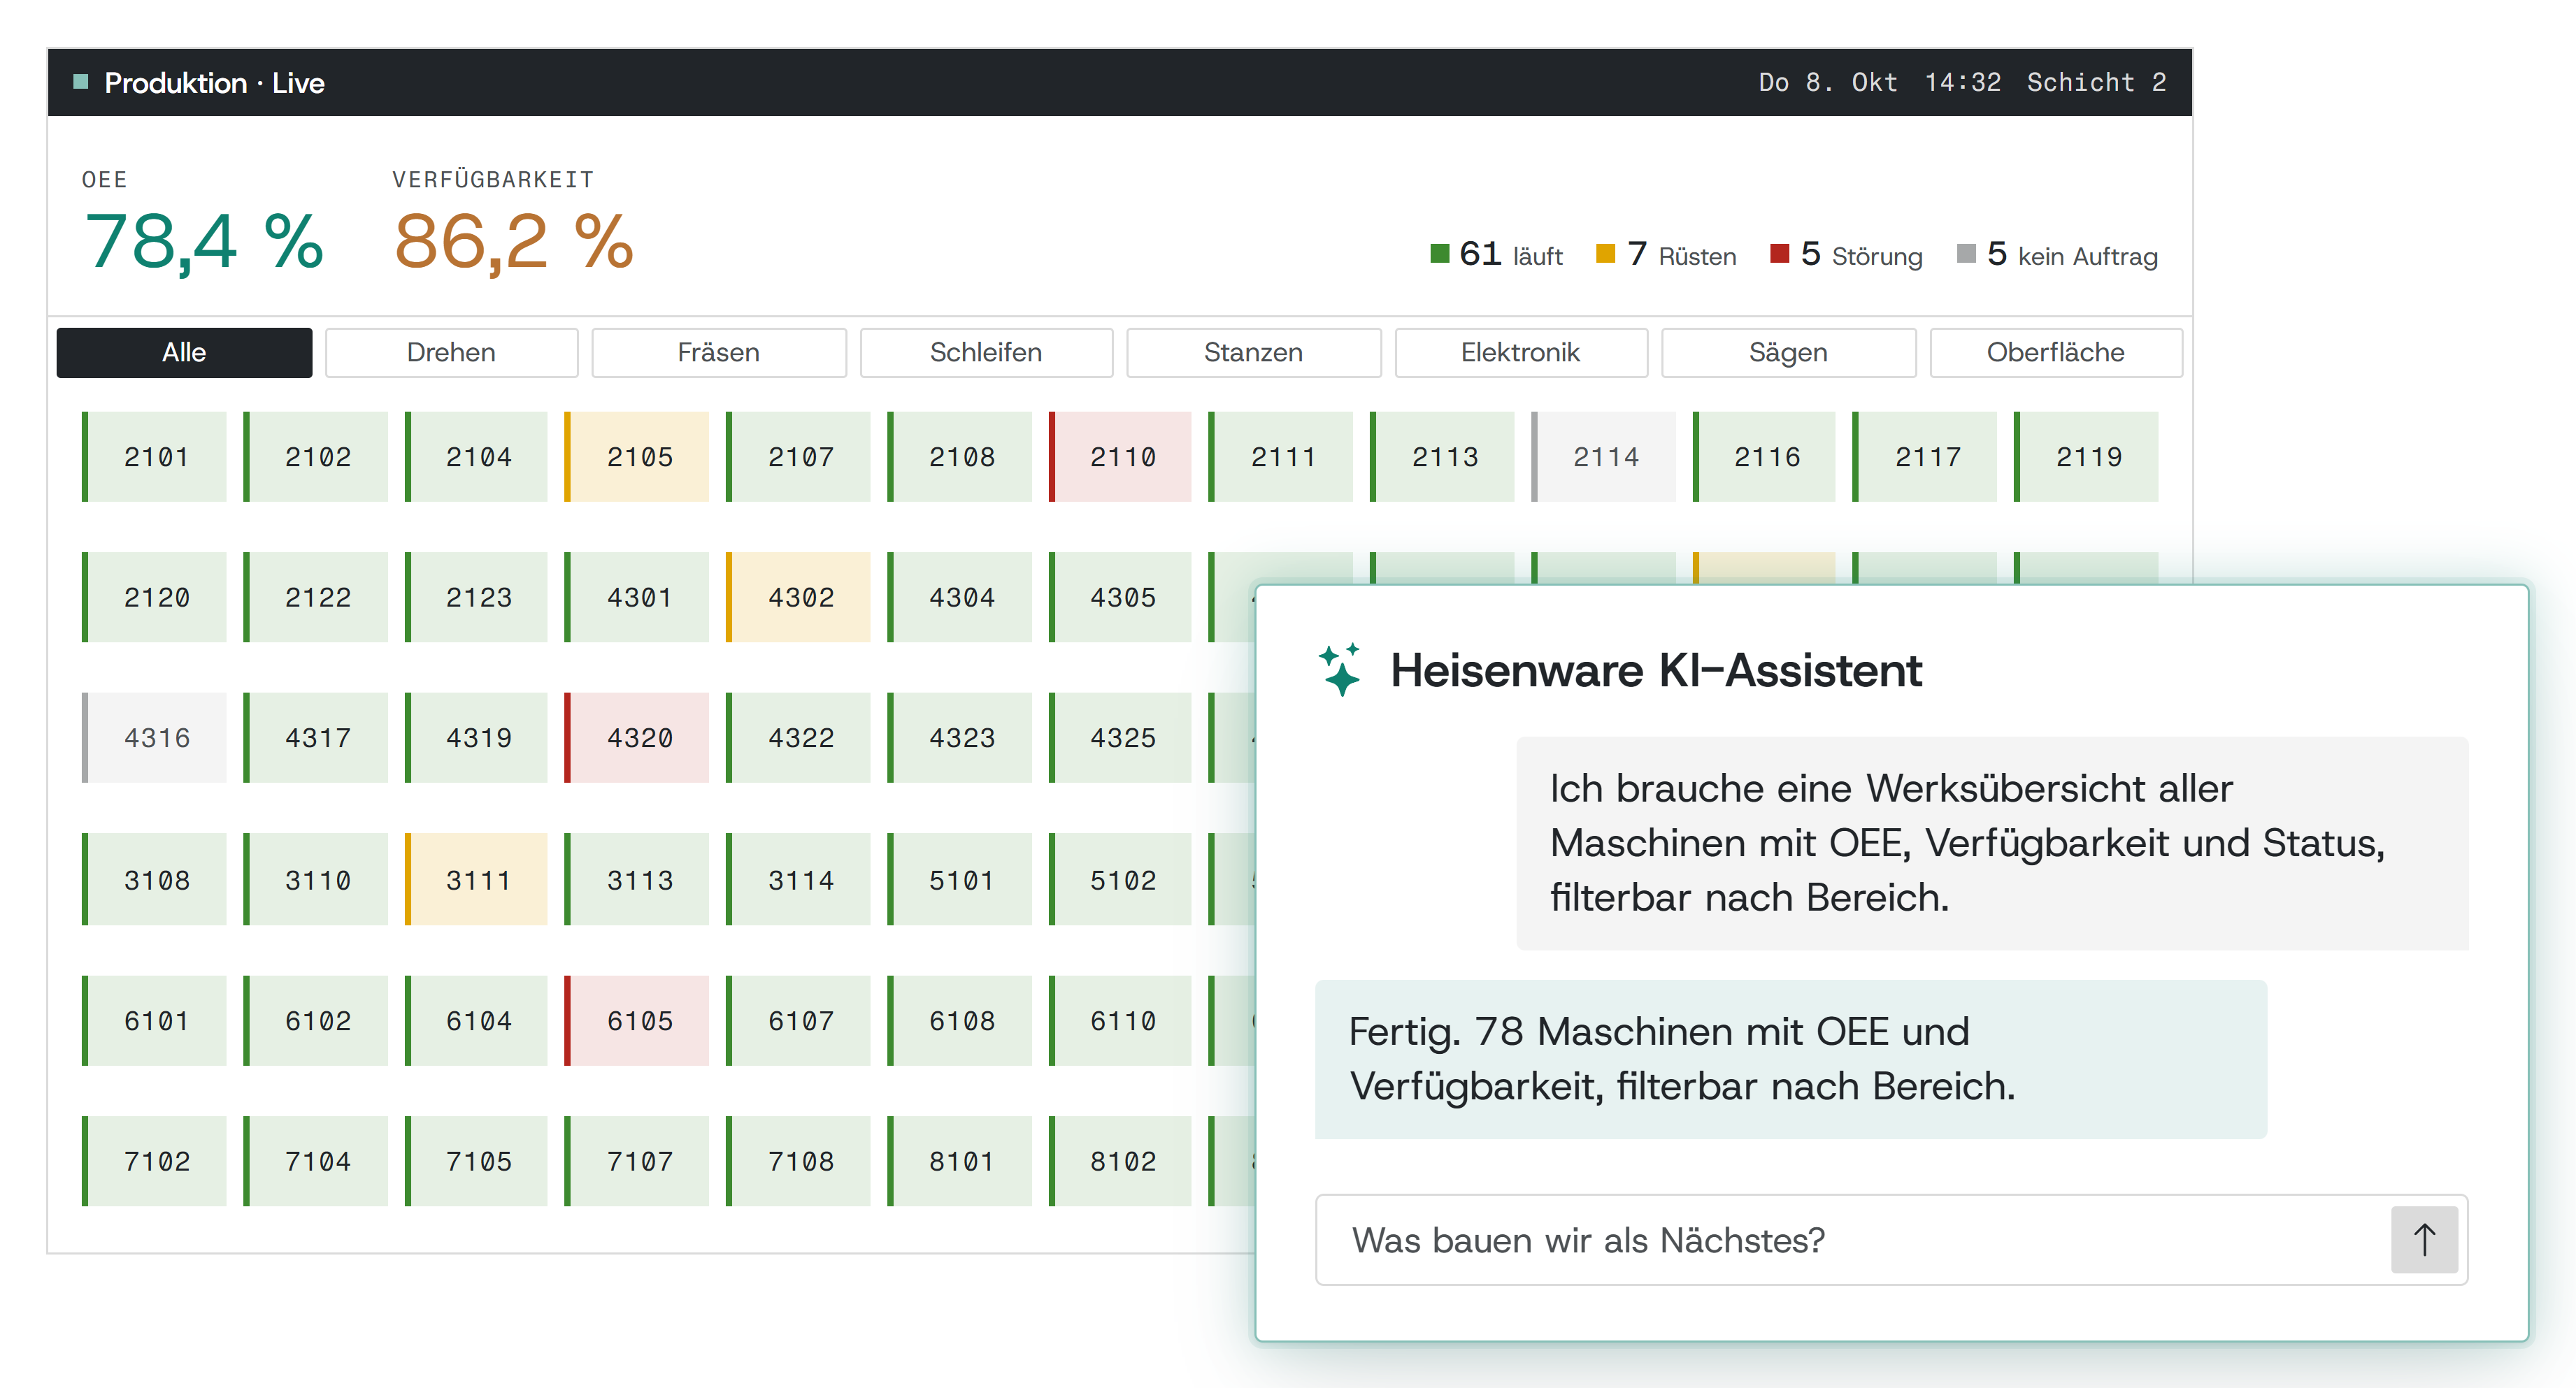Click machine tile 2107
Image resolution: width=2576 pixels, height=1388 pixels.
(798, 456)
